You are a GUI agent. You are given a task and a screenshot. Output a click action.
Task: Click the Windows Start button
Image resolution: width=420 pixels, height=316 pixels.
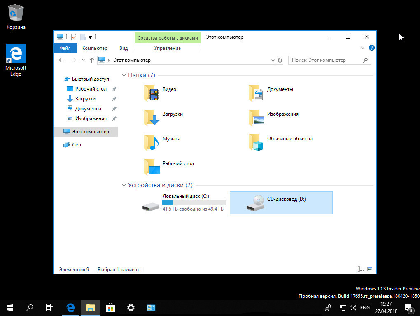pyautogui.click(x=10, y=308)
